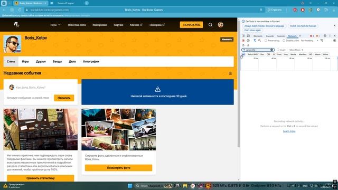
Task: Open the site search magnifier
Action: (x=210, y=25)
